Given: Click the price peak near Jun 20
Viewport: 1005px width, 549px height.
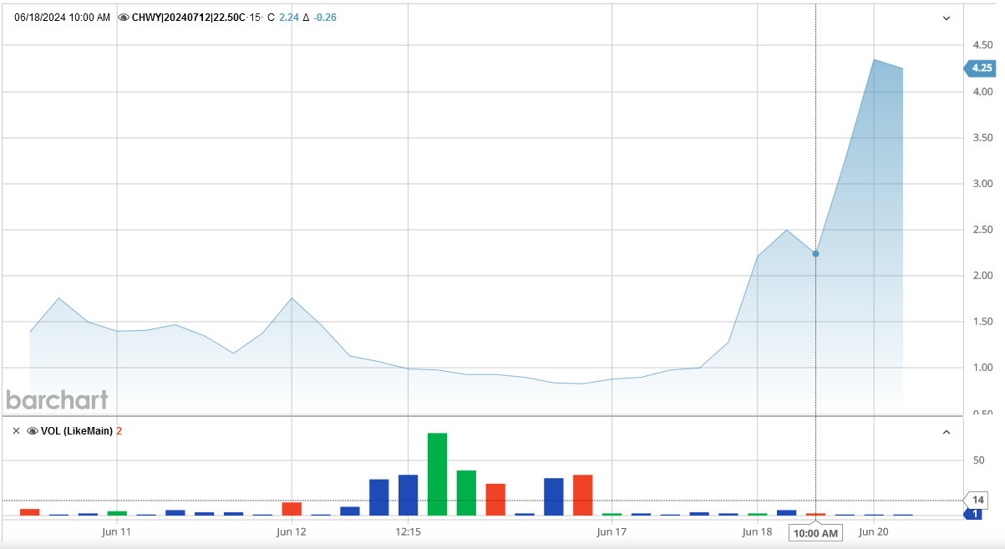Looking at the screenshot, I should 874,60.
